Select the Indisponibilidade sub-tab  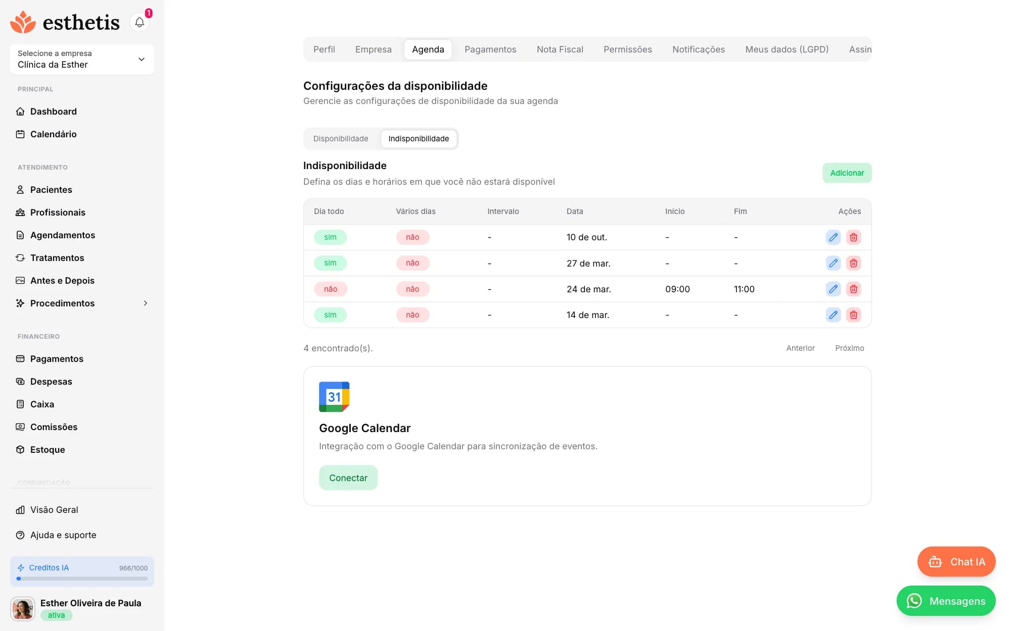419,139
